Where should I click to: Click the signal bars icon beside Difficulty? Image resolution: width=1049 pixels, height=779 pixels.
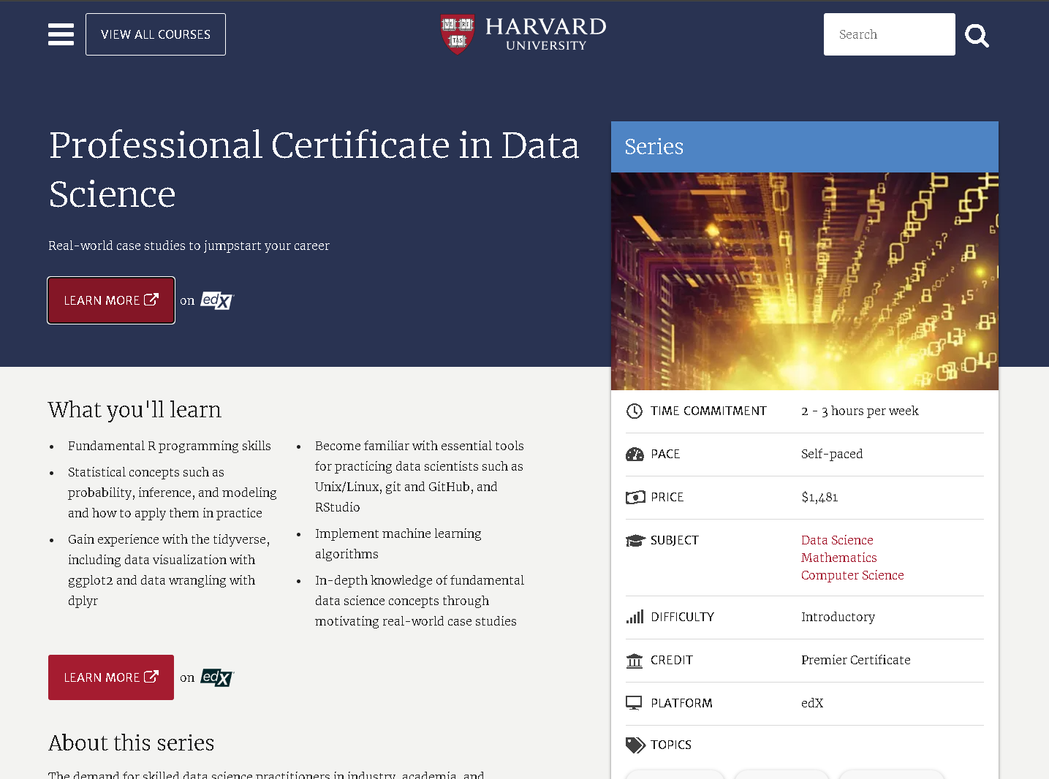click(635, 617)
